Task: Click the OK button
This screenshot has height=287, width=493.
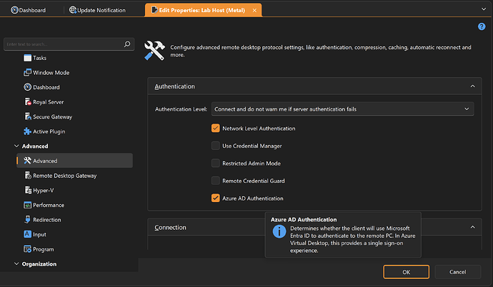Action: (x=406, y=272)
